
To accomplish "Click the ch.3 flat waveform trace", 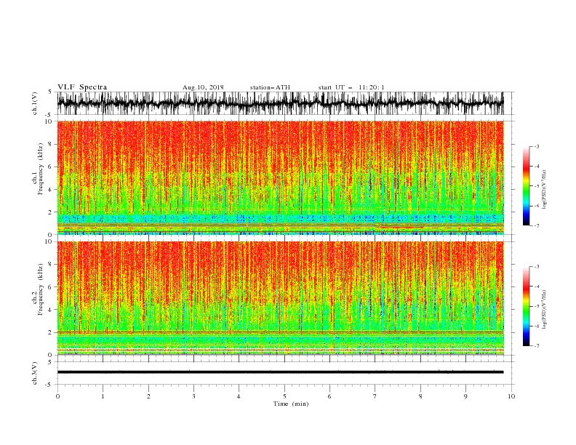I will click(280, 372).
